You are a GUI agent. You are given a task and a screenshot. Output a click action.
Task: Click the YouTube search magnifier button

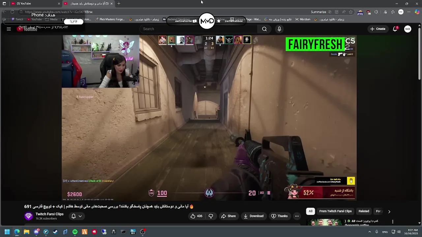pyautogui.click(x=264, y=29)
